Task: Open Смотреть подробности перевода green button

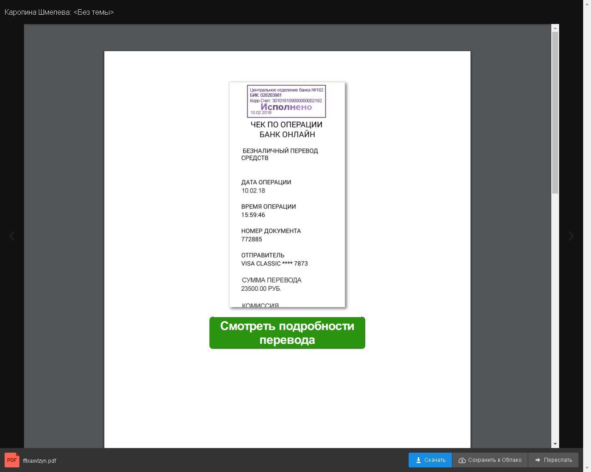Action: click(x=287, y=333)
